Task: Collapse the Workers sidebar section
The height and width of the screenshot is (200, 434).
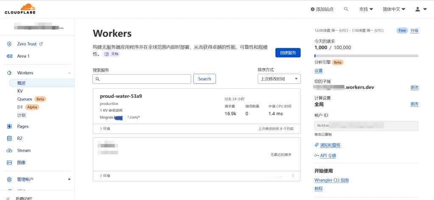Action: [x=69, y=73]
